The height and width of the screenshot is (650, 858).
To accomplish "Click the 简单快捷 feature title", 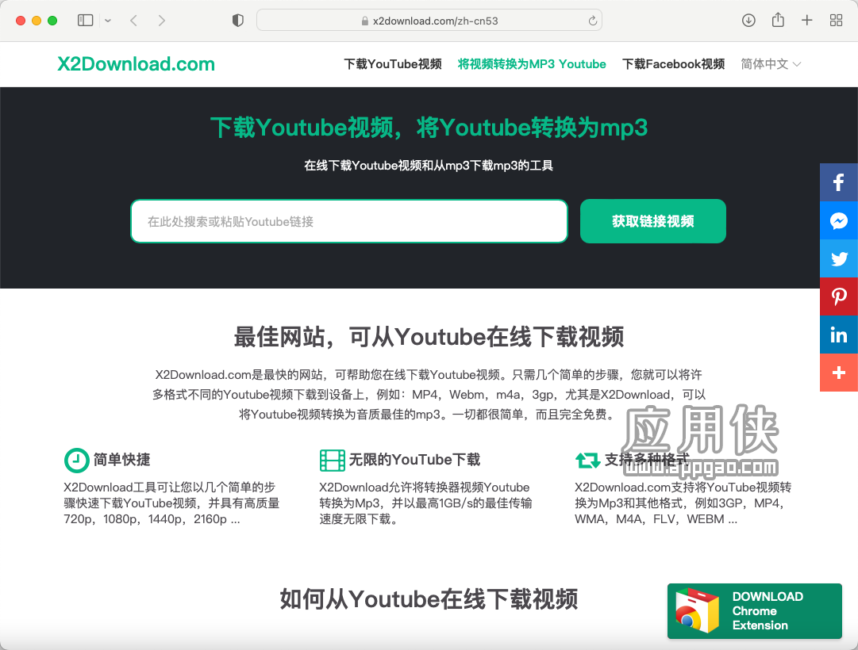I will coord(121,460).
